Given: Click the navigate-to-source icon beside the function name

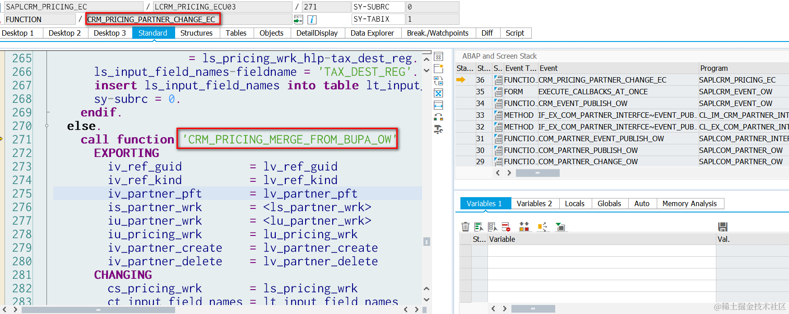Looking at the screenshot, I should tap(298, 19).
